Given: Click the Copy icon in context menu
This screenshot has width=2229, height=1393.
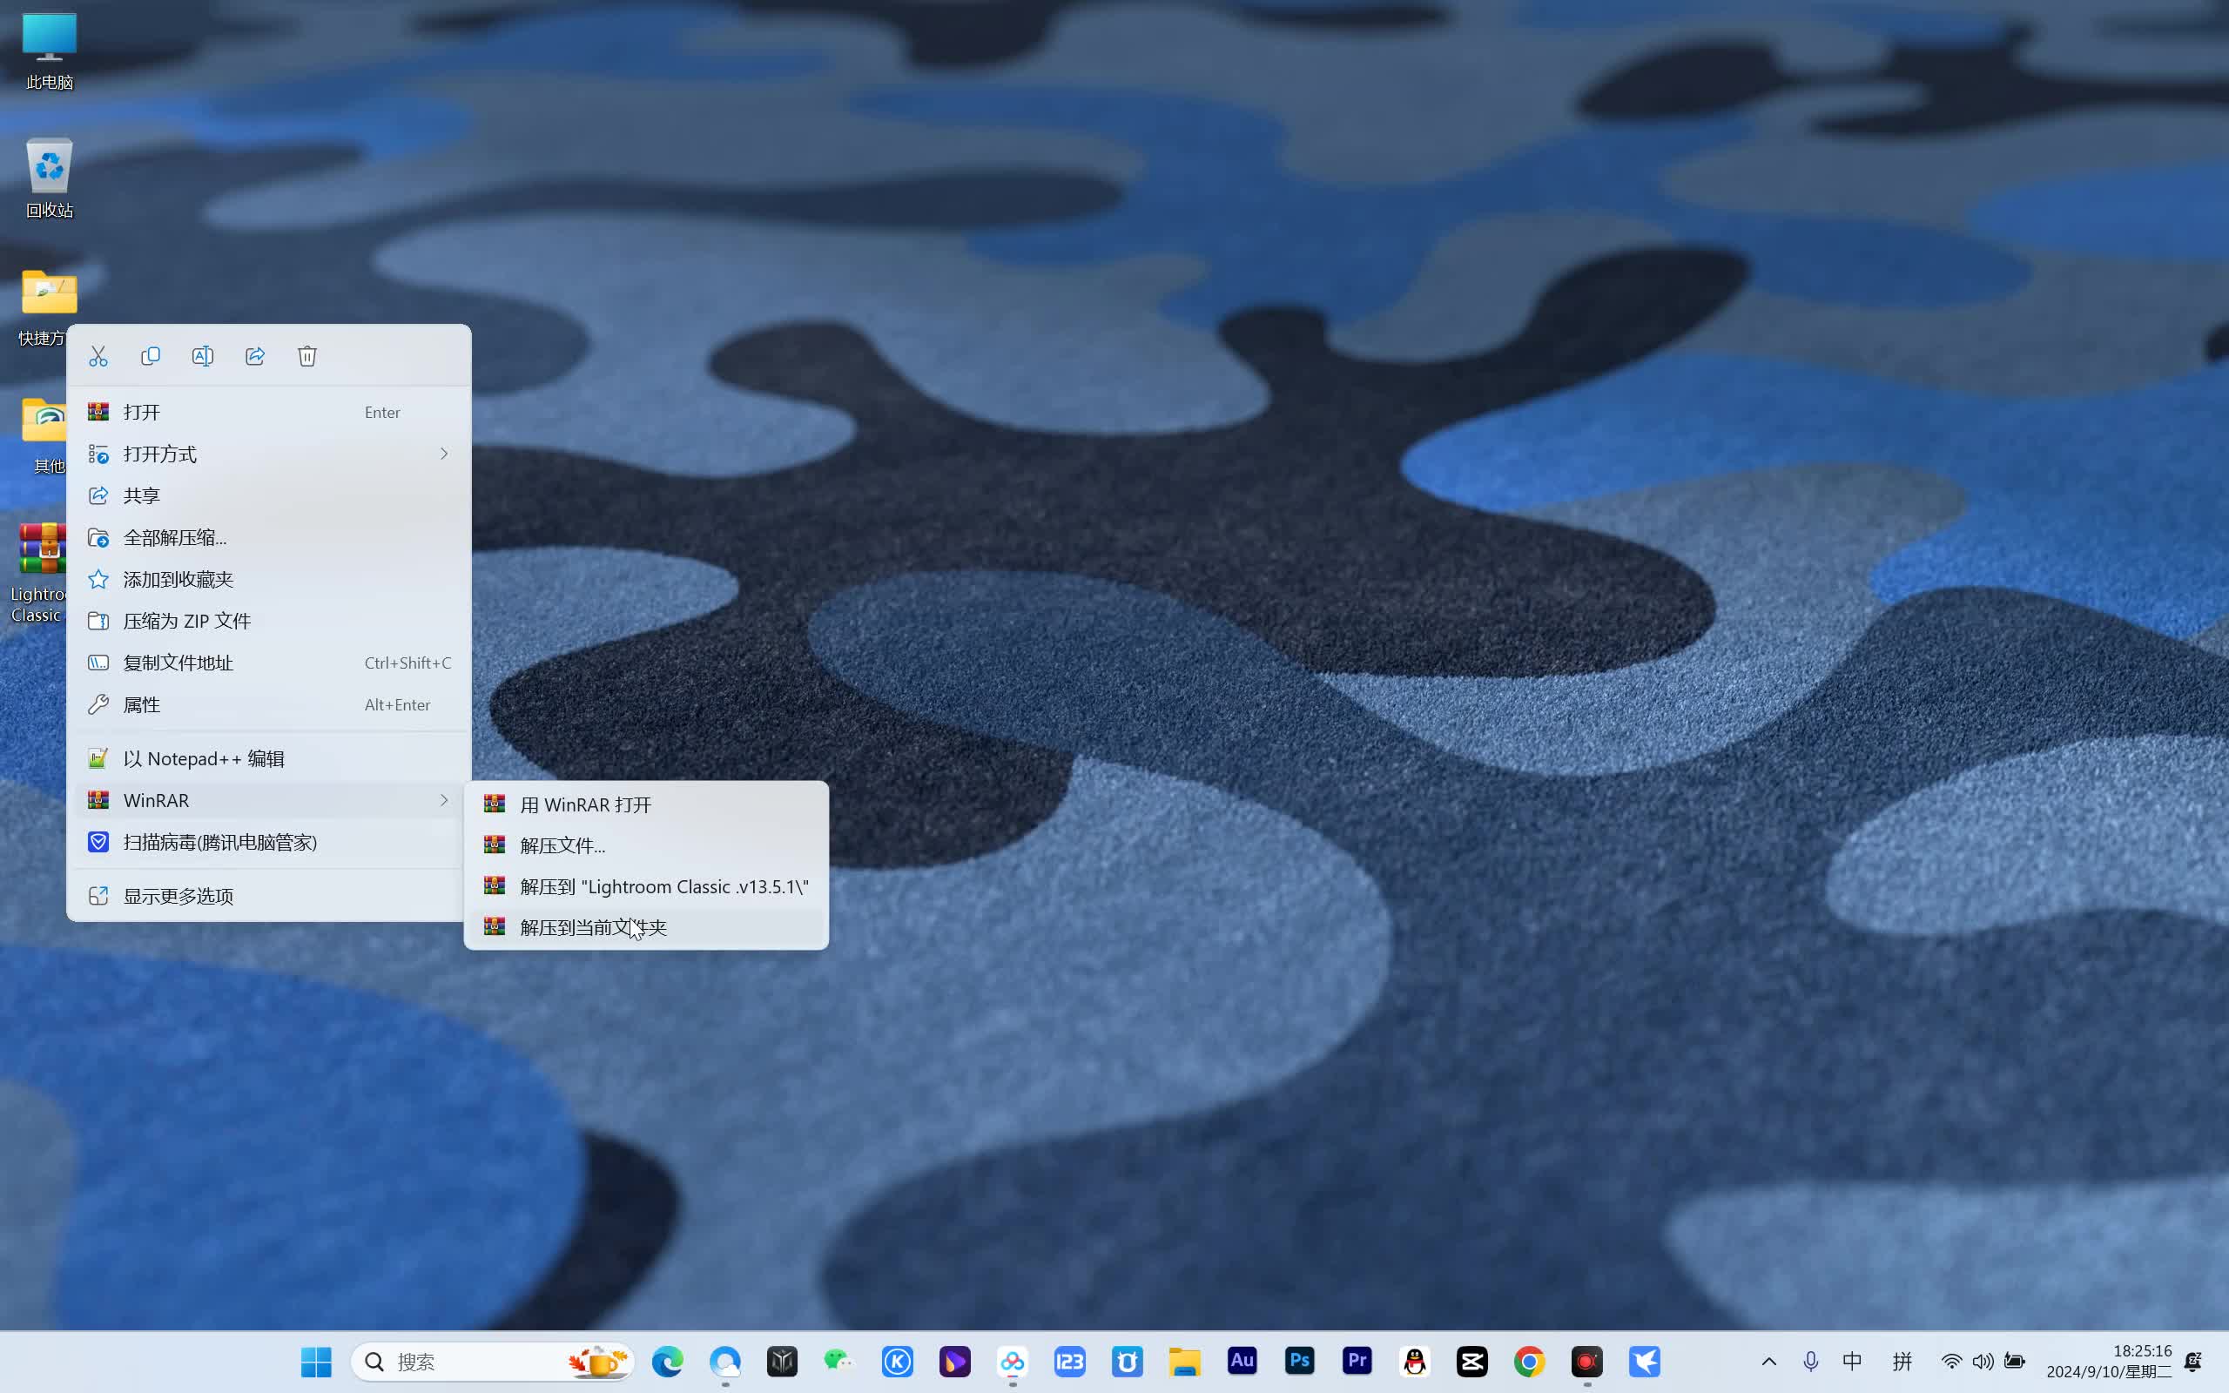Looking at the screenshot, I should (150, 355).
